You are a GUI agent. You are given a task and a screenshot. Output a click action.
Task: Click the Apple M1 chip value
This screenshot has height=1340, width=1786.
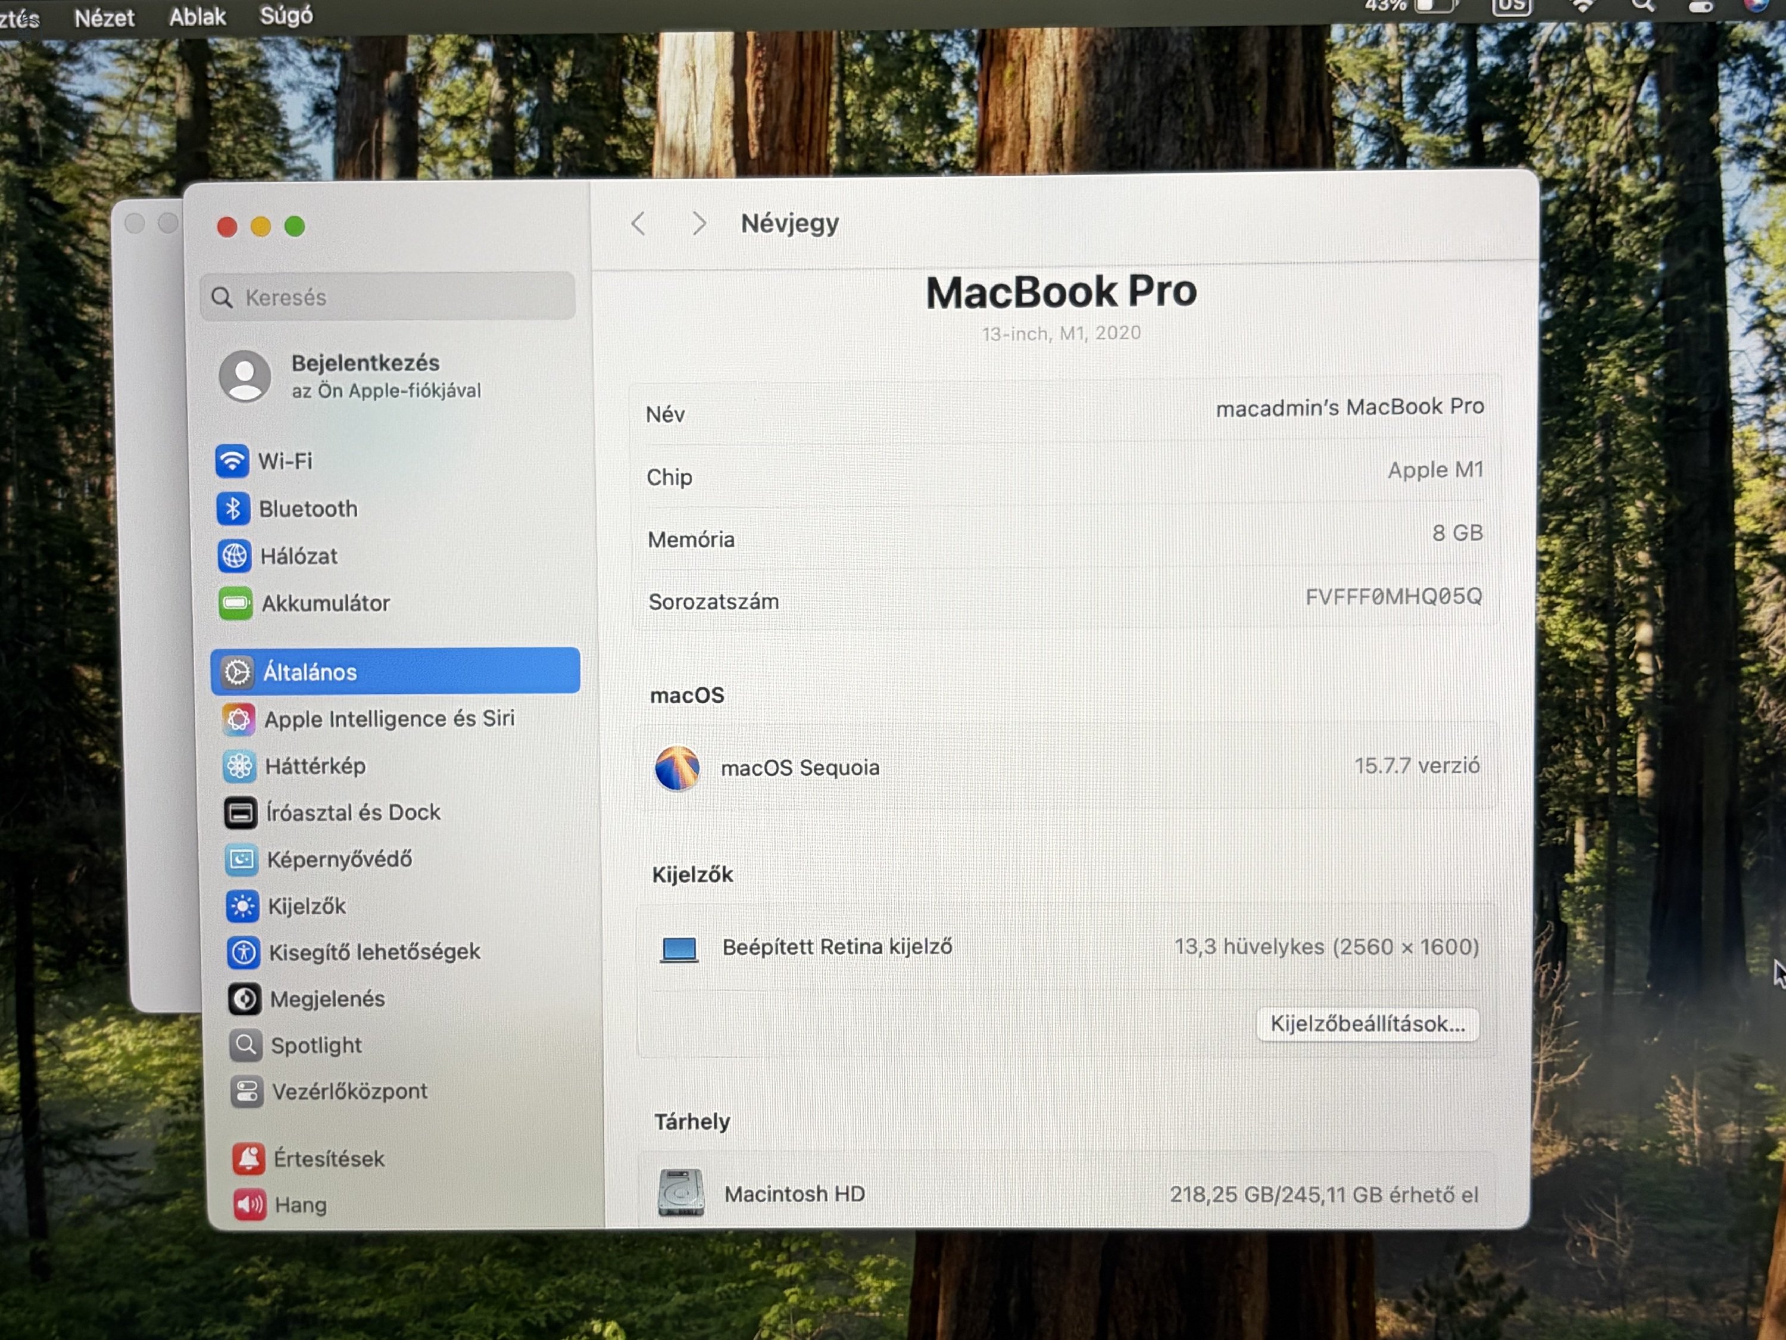(1435, 470)
